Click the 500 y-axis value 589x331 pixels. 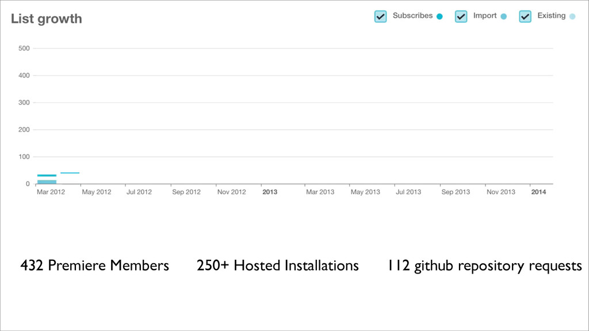coord(24,48)
